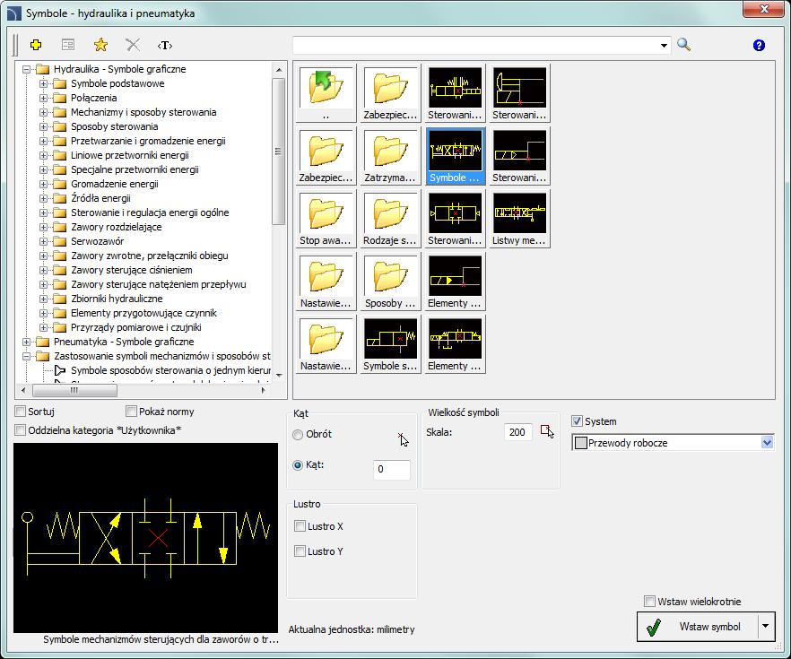Select the 'Kąt:' radio button
The image size is (791, 659).
click(x=298, y=464)
